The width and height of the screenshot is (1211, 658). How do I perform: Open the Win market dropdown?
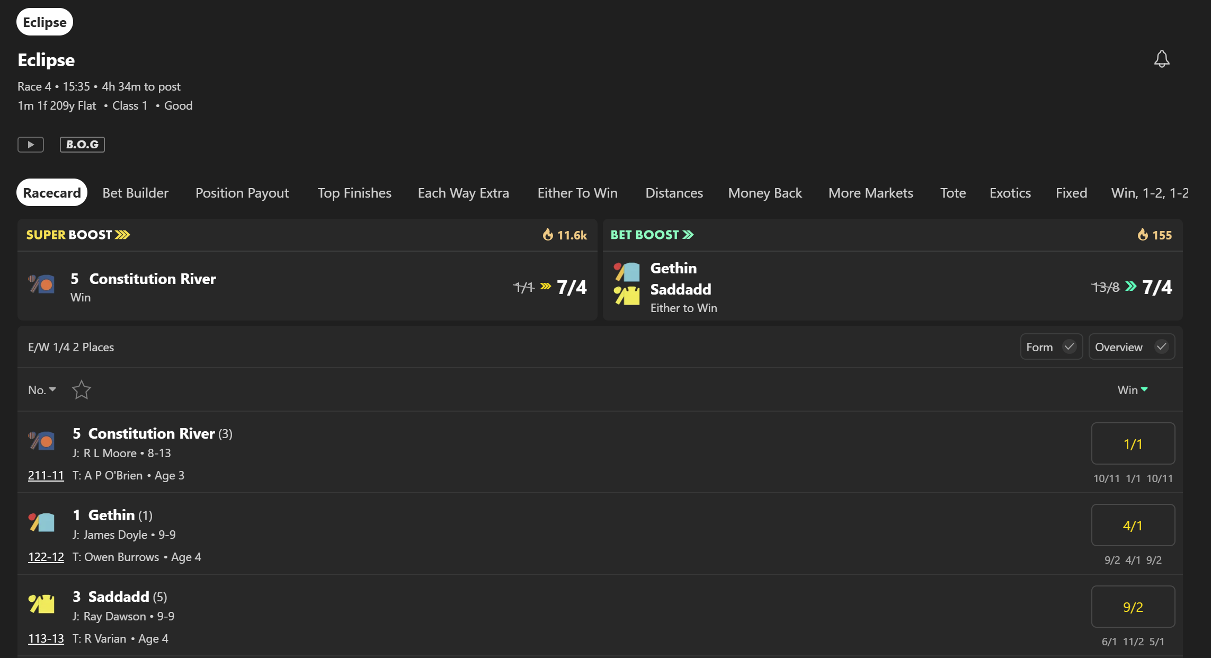(x=1133, y=390)
